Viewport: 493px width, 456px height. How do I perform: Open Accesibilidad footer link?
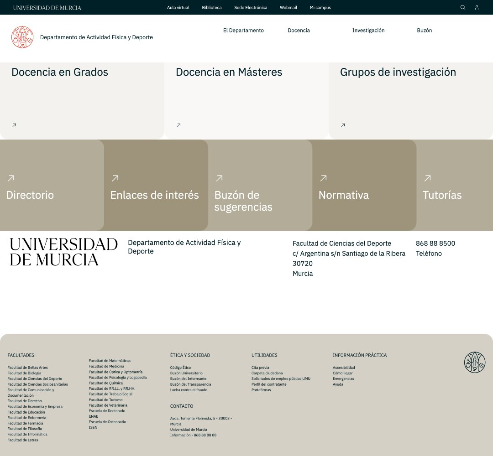click(x=344, y=368)
